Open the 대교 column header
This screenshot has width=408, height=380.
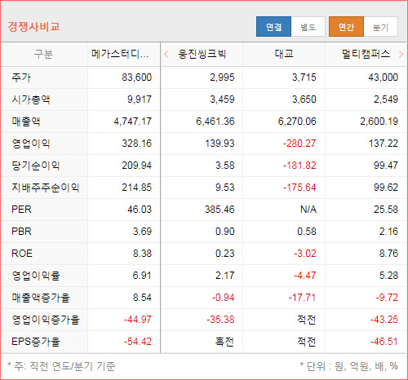(x=284, y=54)
